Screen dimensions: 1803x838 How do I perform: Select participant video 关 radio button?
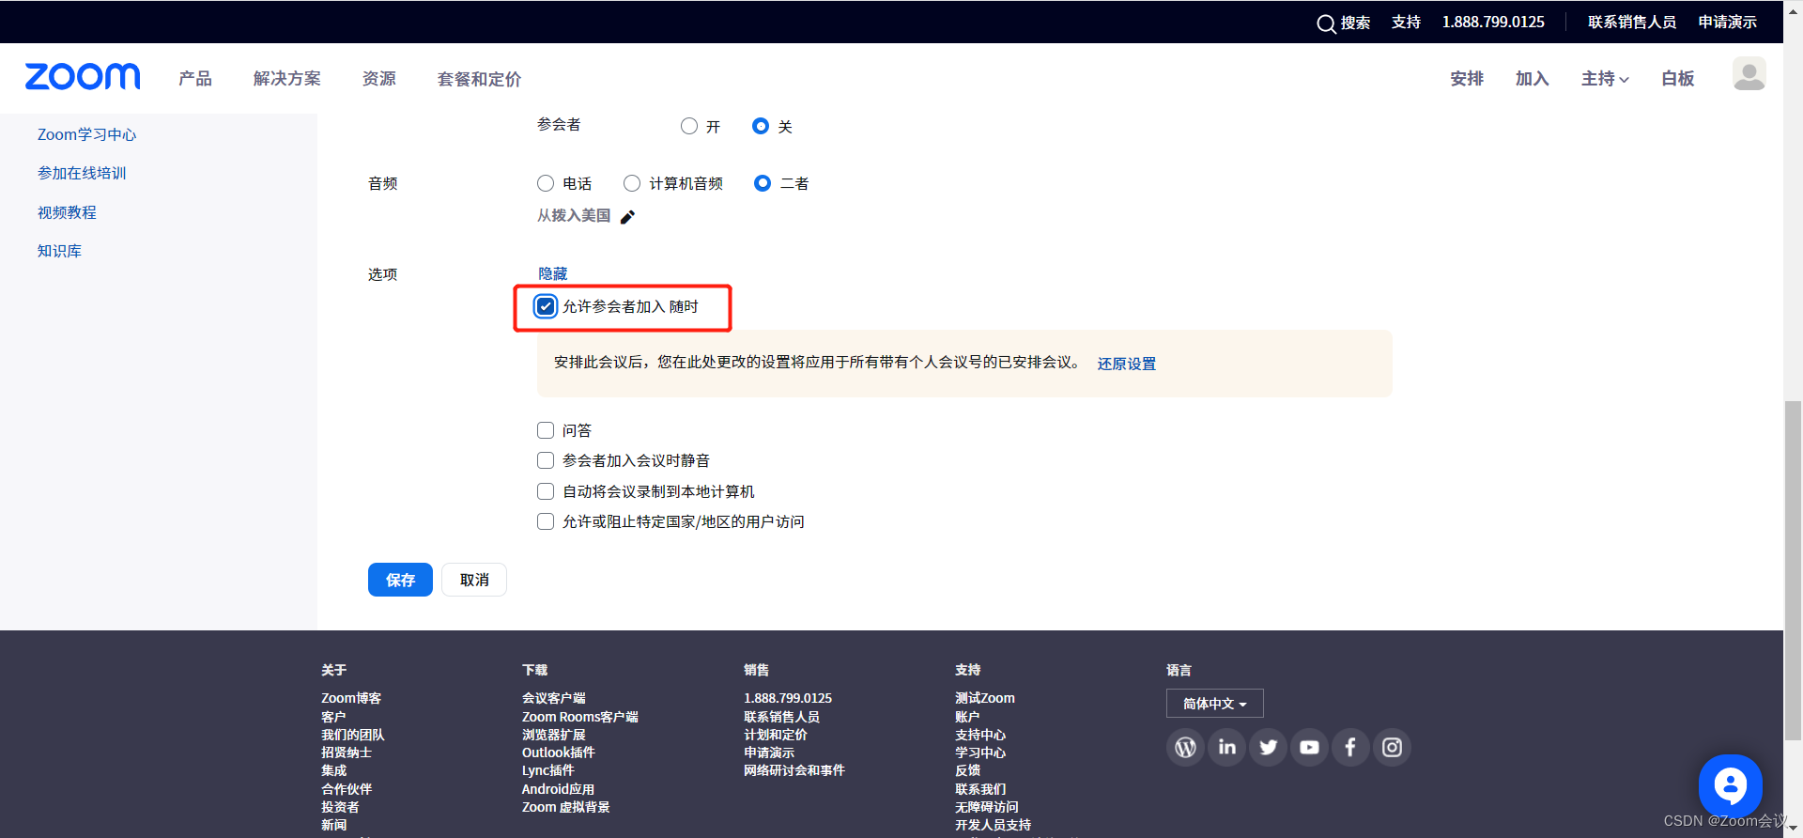[761, 126]
